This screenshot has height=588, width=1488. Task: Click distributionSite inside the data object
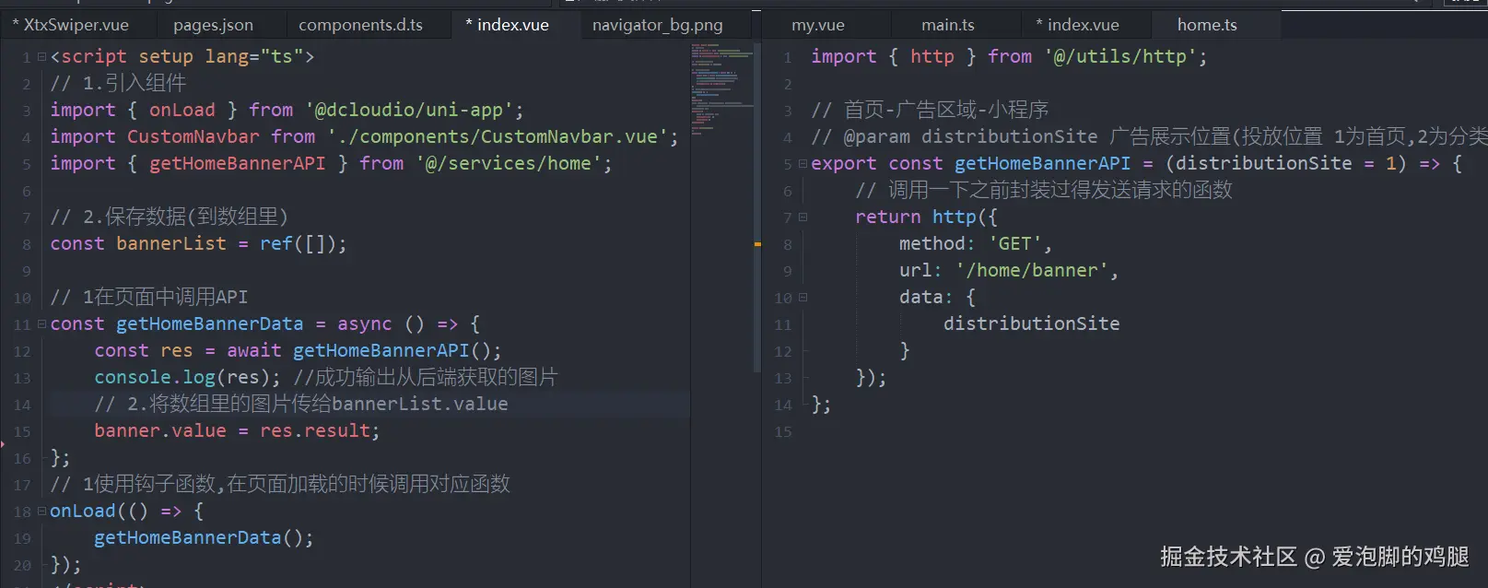[1032, 324]
